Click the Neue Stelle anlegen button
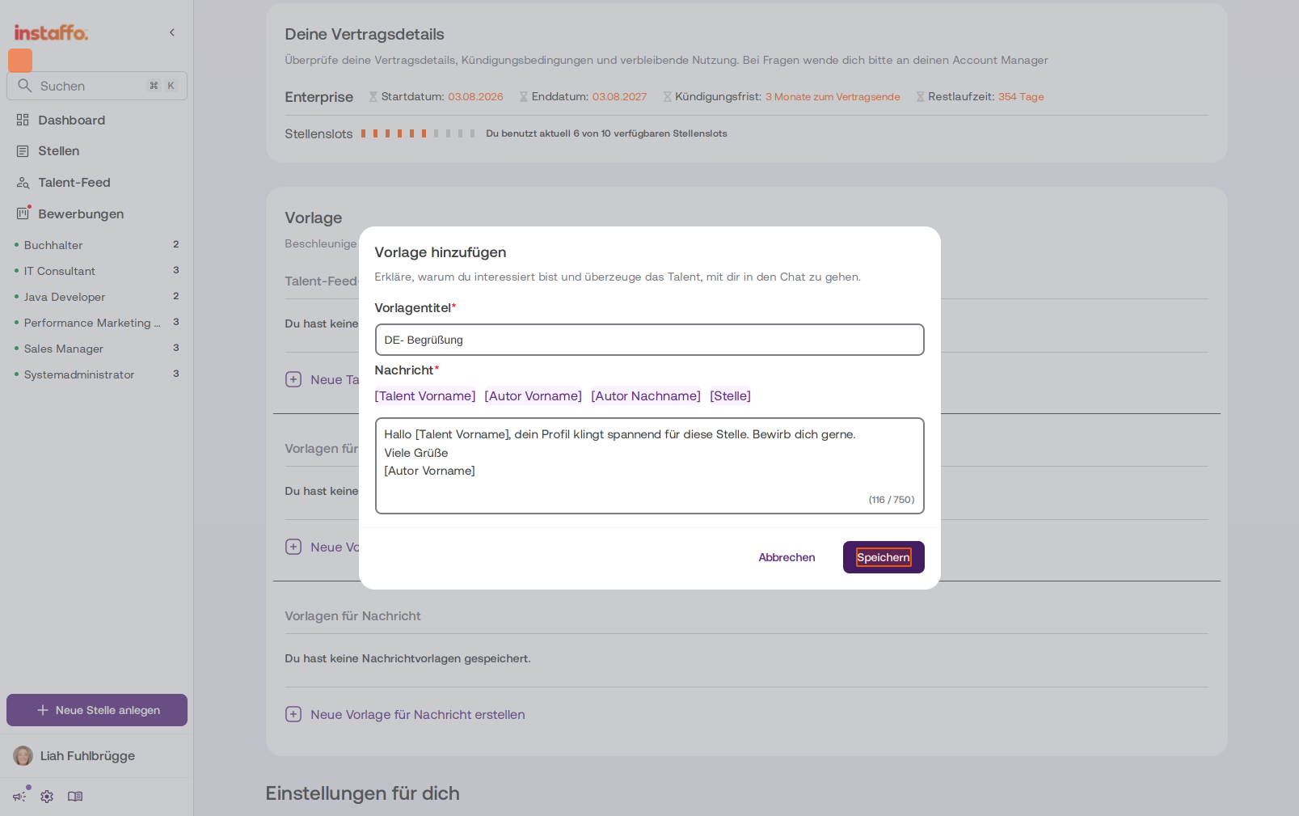This screenshot has height=816, width=1299. point(97,710)
